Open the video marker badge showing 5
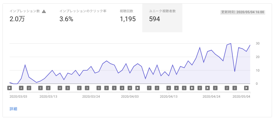Viewport: 276px width, 121px height. click(x=184, y=88)
